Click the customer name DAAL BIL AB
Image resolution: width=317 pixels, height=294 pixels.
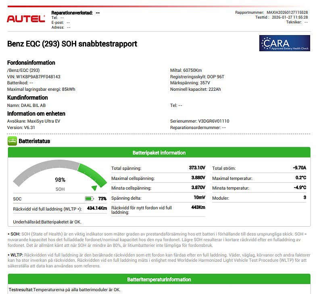(x=33, y=105)
